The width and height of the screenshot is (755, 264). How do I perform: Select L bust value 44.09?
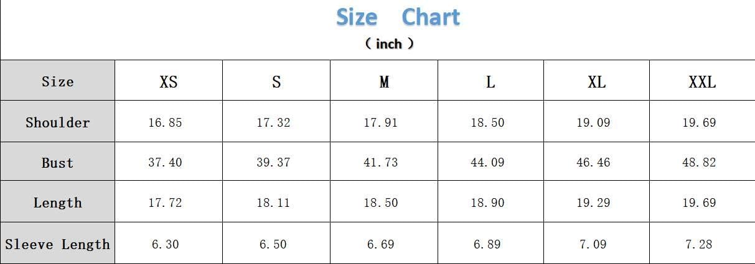[487, 163]
